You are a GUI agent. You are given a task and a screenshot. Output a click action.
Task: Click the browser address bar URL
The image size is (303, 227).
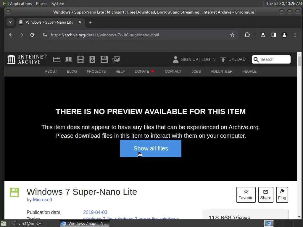click(x=105, y=35)
